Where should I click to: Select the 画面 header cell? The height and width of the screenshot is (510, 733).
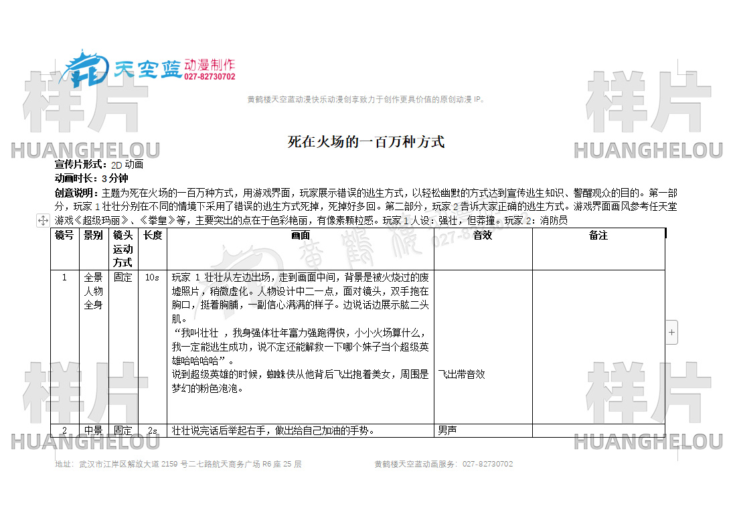click(x=301, y=249)
